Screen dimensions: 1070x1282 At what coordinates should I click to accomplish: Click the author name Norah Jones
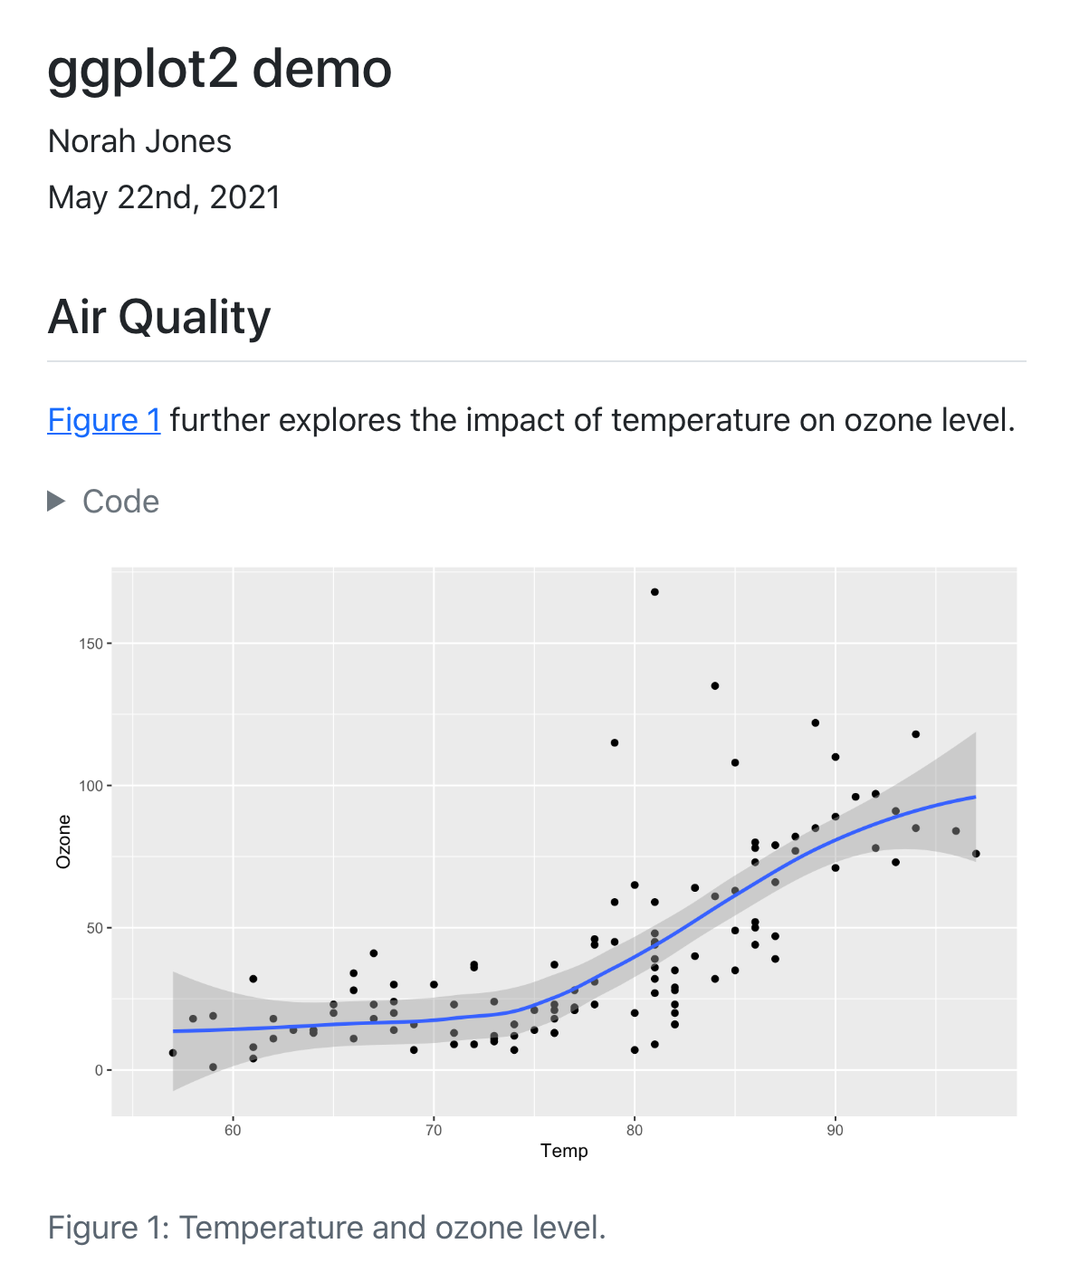point(140,141)
